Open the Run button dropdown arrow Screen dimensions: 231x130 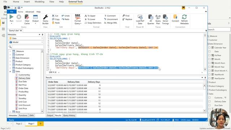(11, 23)
